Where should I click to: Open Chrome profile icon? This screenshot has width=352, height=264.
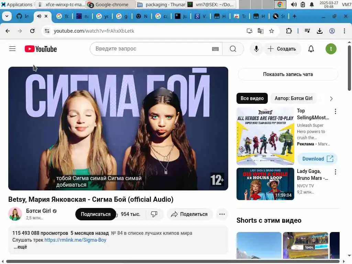332,31
